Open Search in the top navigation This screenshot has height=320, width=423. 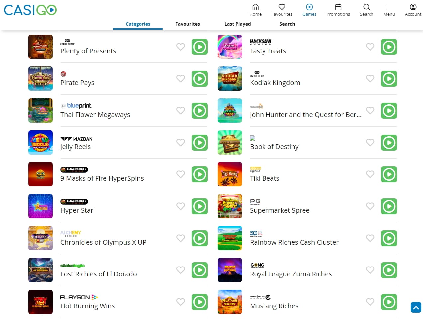[x=367, y=10]
